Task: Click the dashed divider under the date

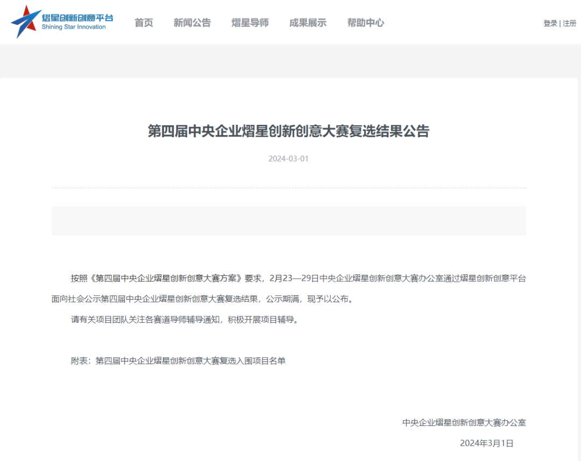Action: pos(288,188)
